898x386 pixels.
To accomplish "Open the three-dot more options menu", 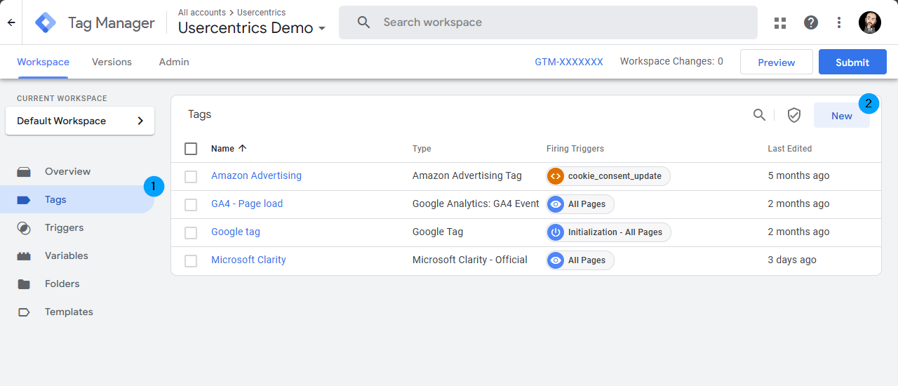I will (839, 22).
